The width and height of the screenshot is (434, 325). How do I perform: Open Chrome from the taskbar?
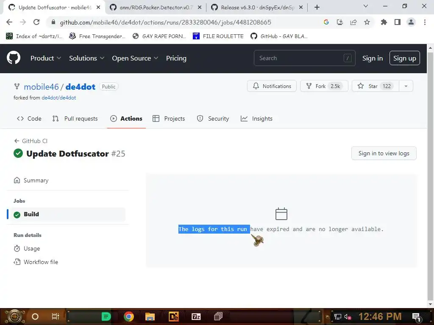[129, 317]
